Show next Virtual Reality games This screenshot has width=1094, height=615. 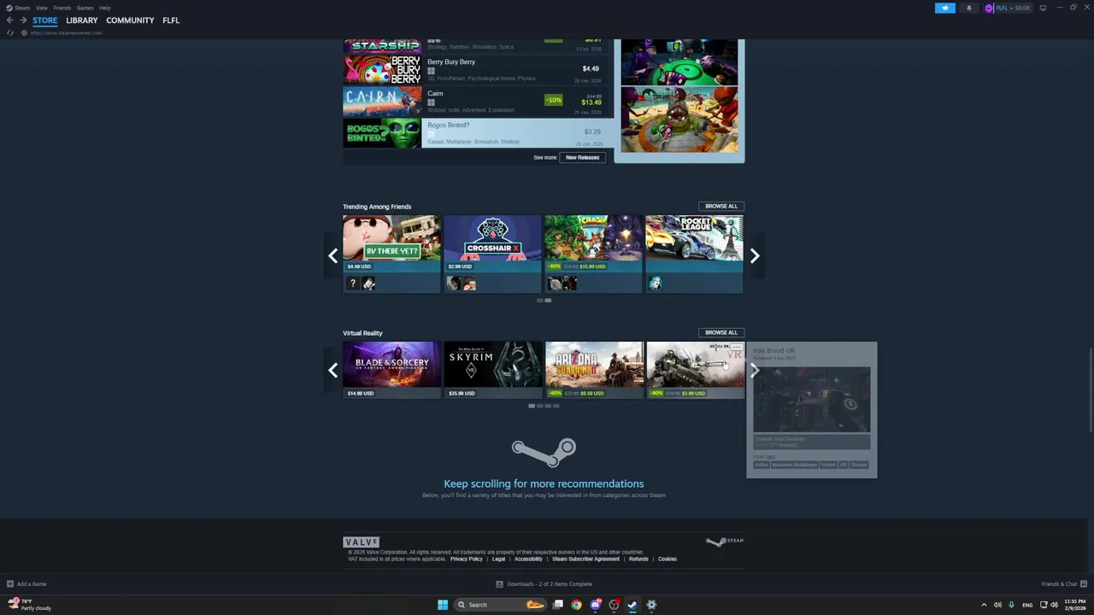(x=755, y=370)
